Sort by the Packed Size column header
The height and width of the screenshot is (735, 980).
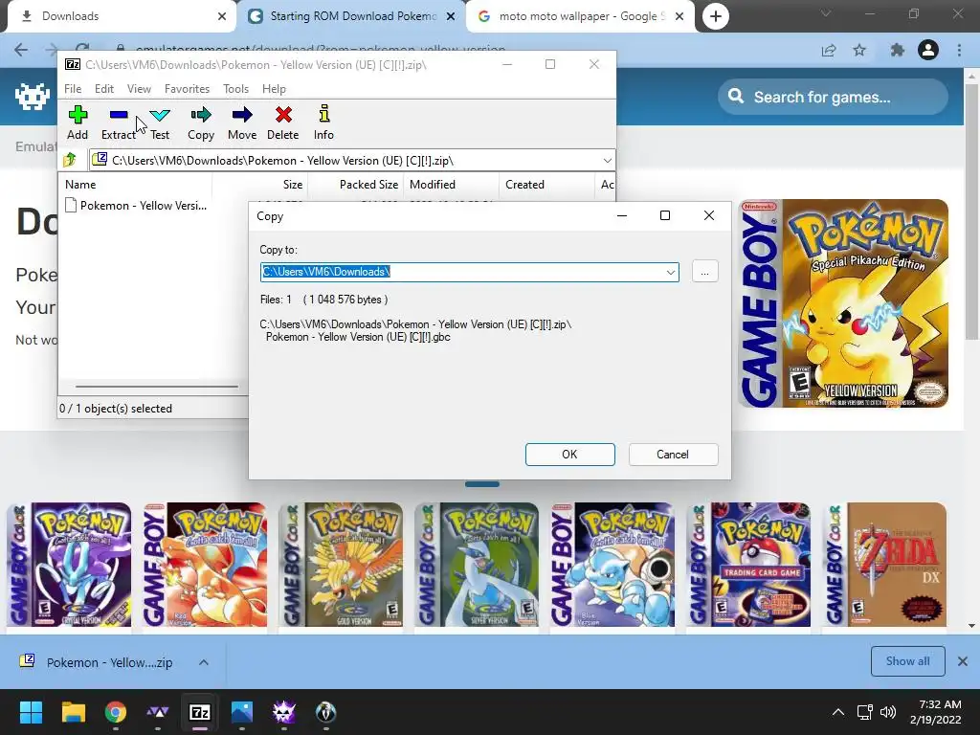tap(355, 185)
